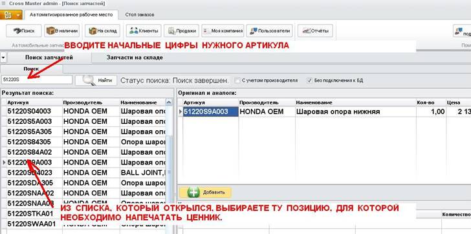Select row 51220S5A305
This screenshot has height=234, width=471.
point(83,132)
